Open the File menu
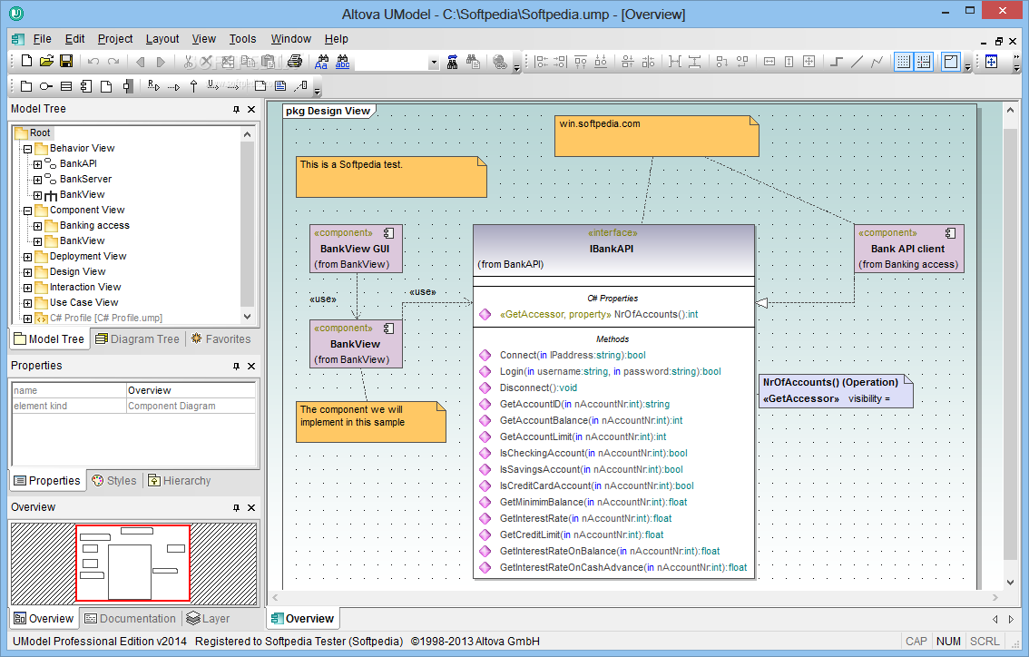Image resolution: width=1029 pixels, height=657 pixels. click(42, 39)
